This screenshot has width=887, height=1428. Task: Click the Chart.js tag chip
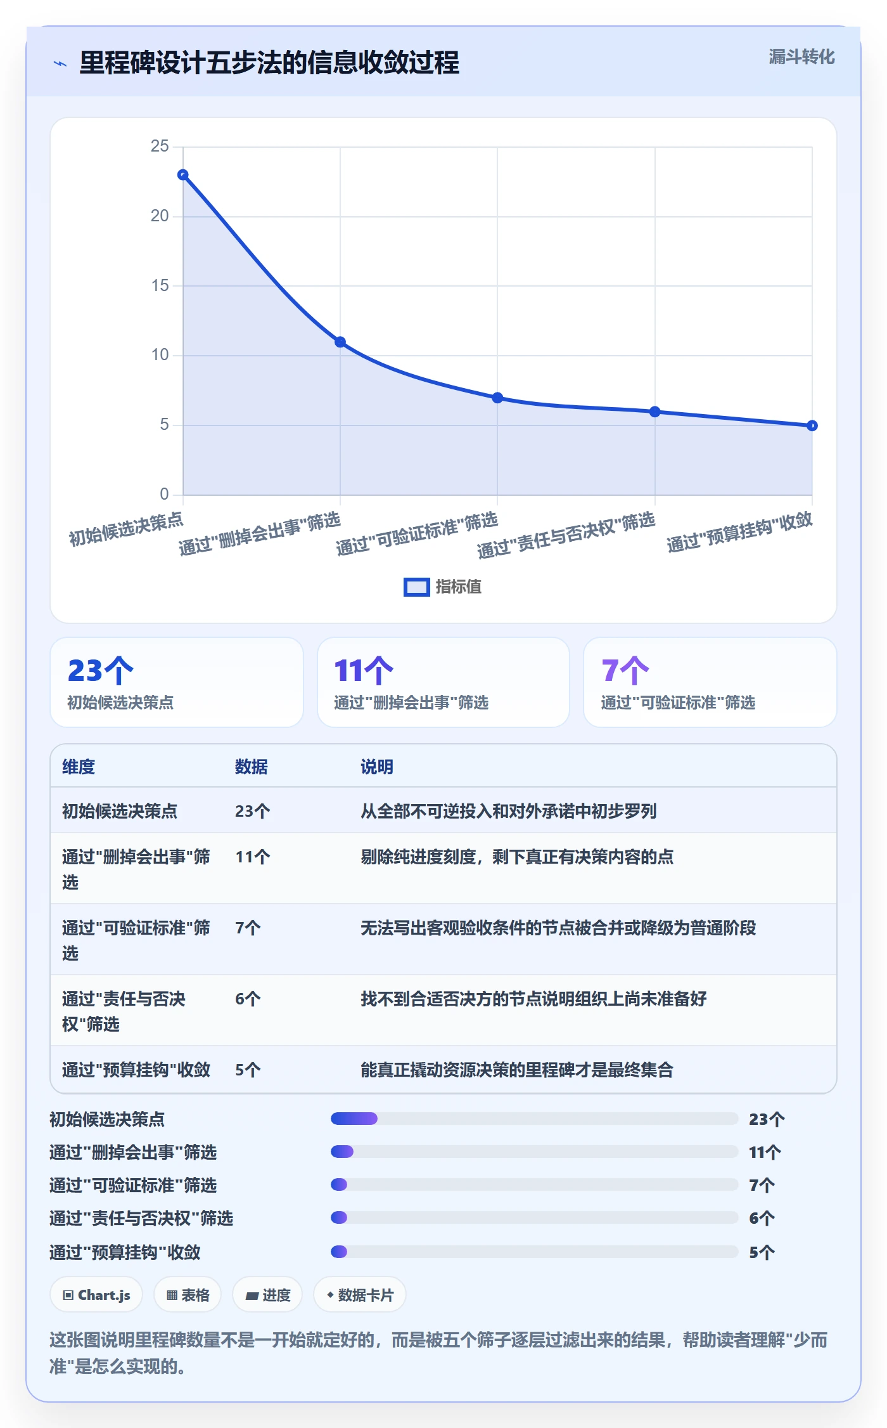[x=96, y=1295]
